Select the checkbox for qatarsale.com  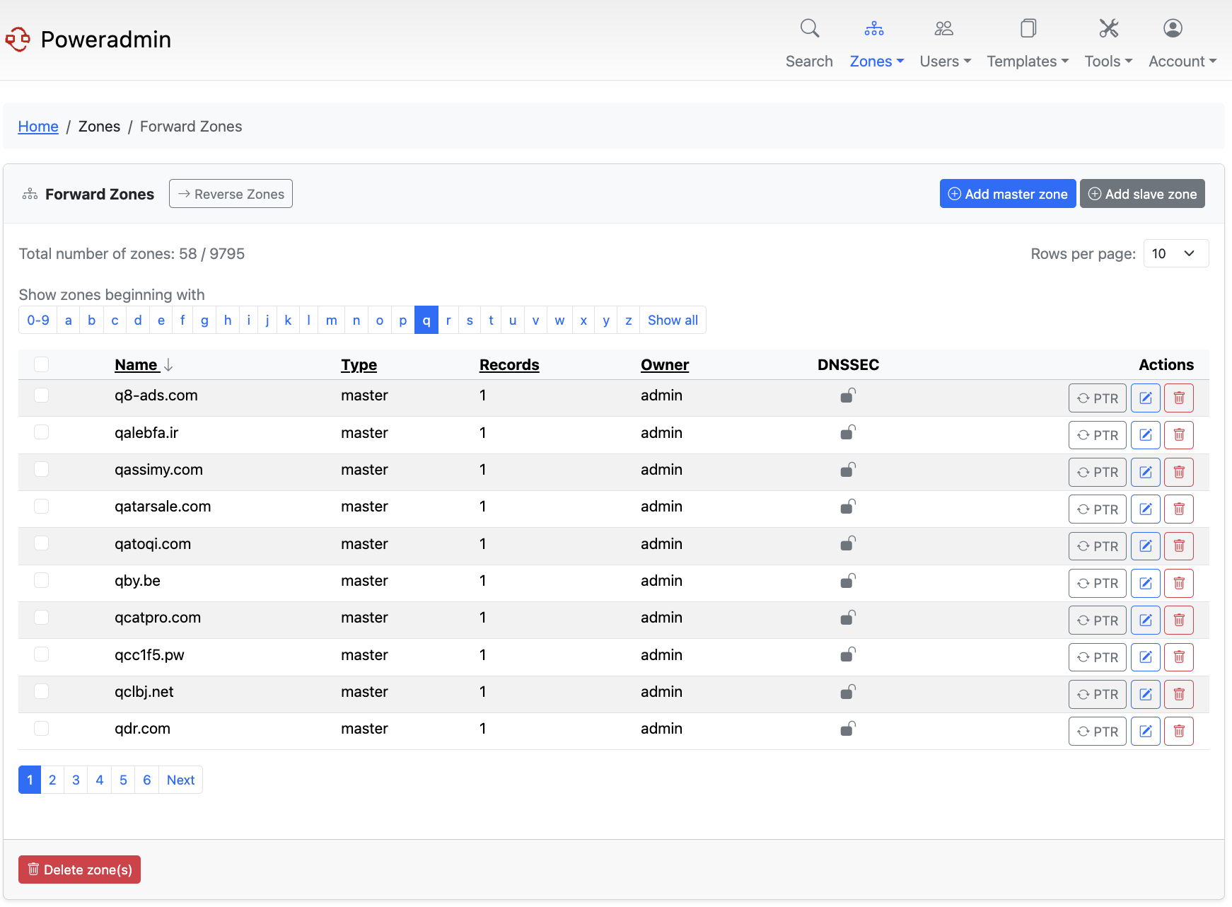click(41, 506)
